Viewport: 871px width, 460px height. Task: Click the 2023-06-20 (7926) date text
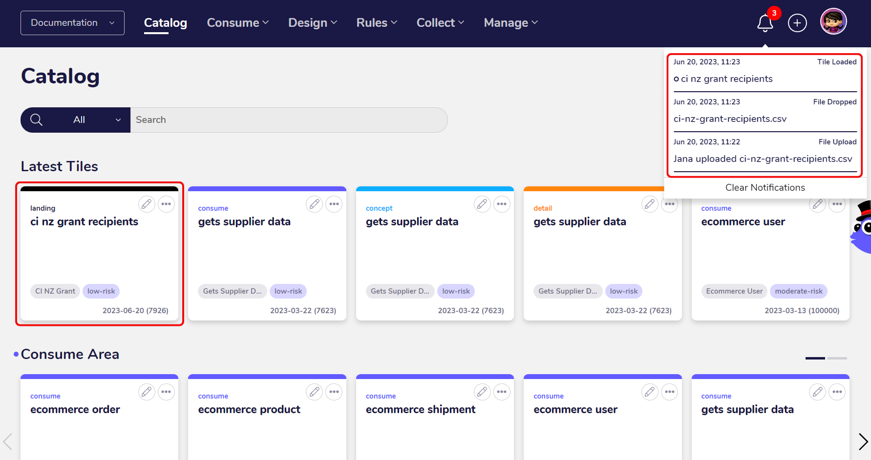click(x=135, y=311)
